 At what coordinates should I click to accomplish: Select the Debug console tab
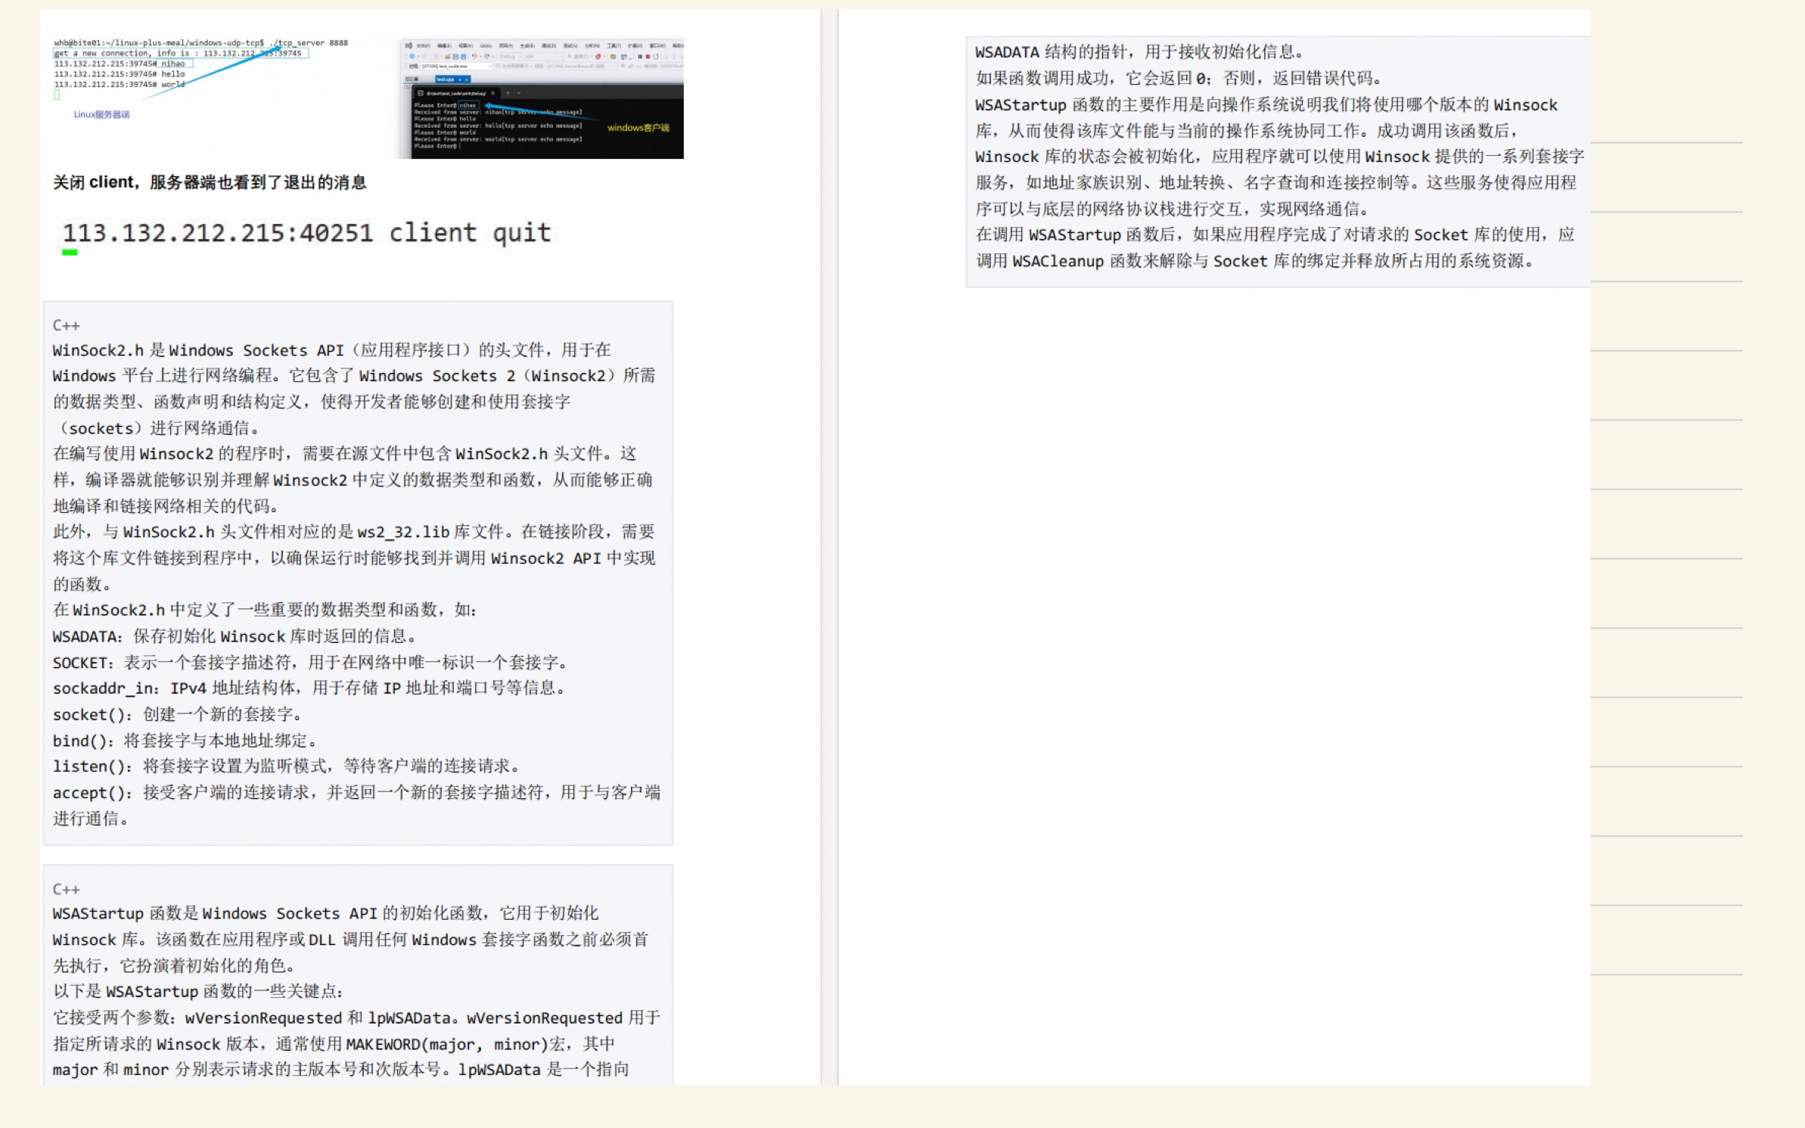pos(457,94)
